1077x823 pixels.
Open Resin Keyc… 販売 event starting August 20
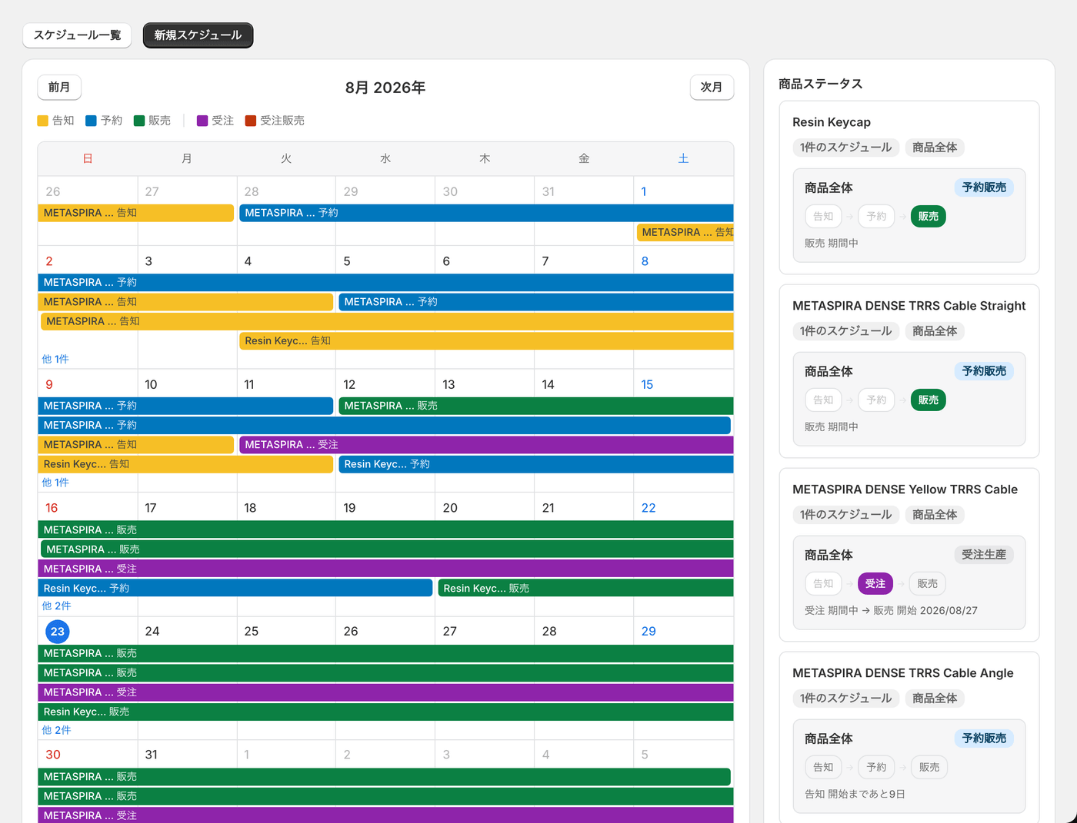coord(585,589)
